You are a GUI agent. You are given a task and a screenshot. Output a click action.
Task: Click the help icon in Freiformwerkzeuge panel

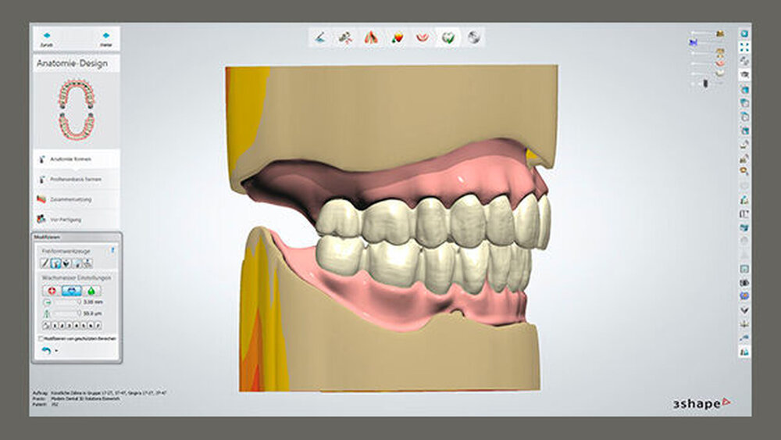(113, 250)
